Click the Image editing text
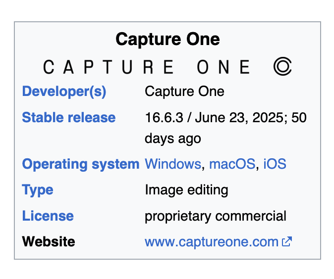The width and height of the screenshot is (334, 279). (x=186, y=190)
